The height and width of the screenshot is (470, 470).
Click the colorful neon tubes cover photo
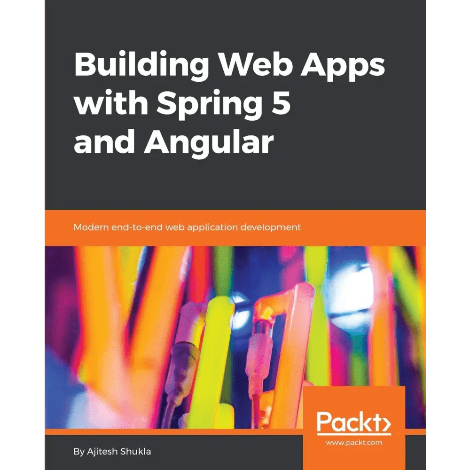pos(235,338)
